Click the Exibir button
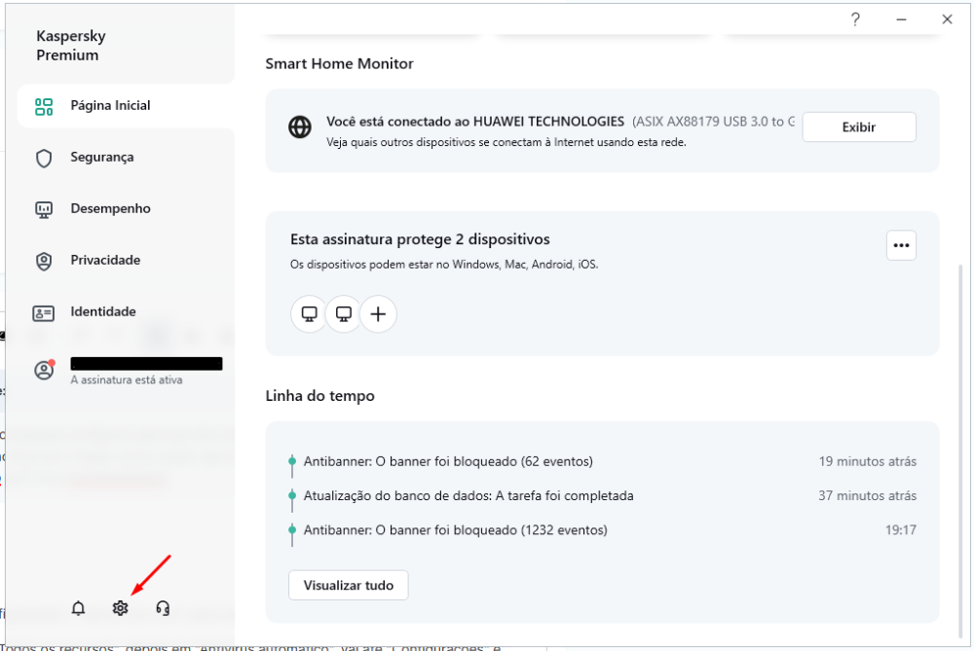The height and width of the screenshot is (651, 974). (859, 127)
